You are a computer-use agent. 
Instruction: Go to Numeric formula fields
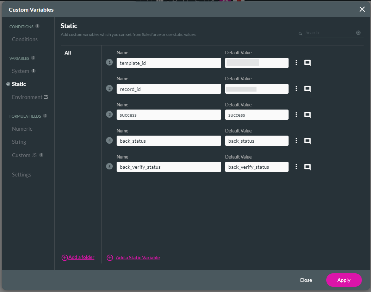[22, 129]
